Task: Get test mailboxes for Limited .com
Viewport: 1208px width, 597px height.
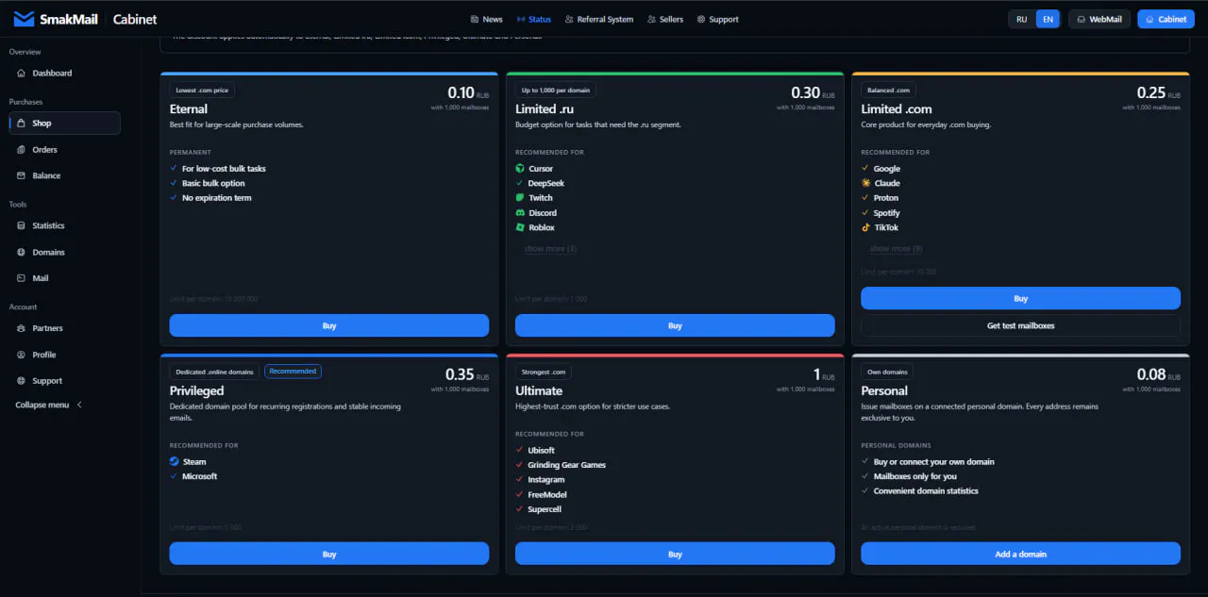Action: pos(1020,325)
